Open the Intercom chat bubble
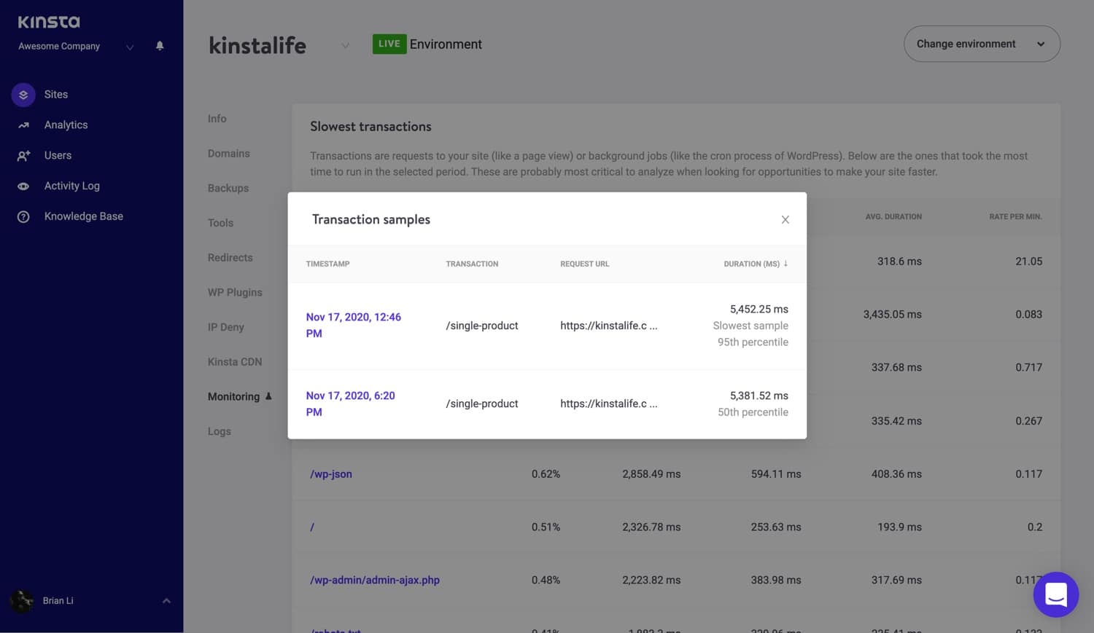Viewport: 1094px width, 633px height. (1056, 594)
